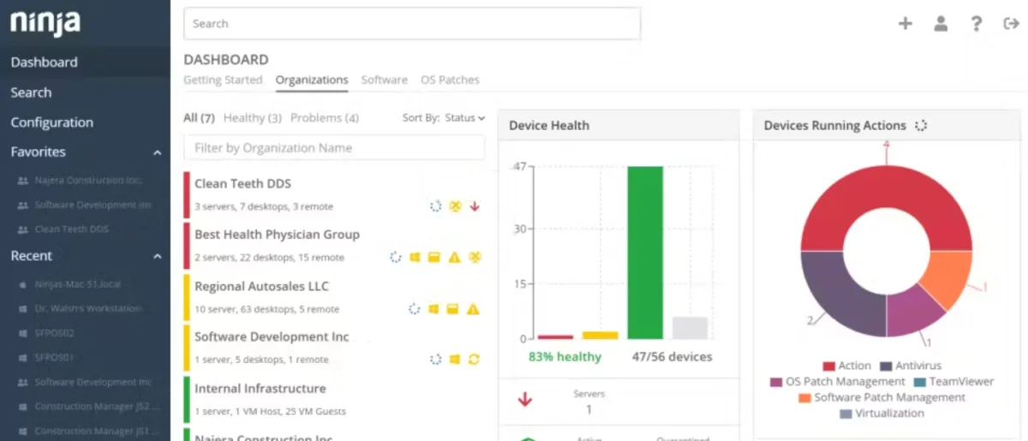The height and width of the screenshot is (441, 1028).
Task: Open Best Health Physician Group row
Action: [x=334, y=246]
